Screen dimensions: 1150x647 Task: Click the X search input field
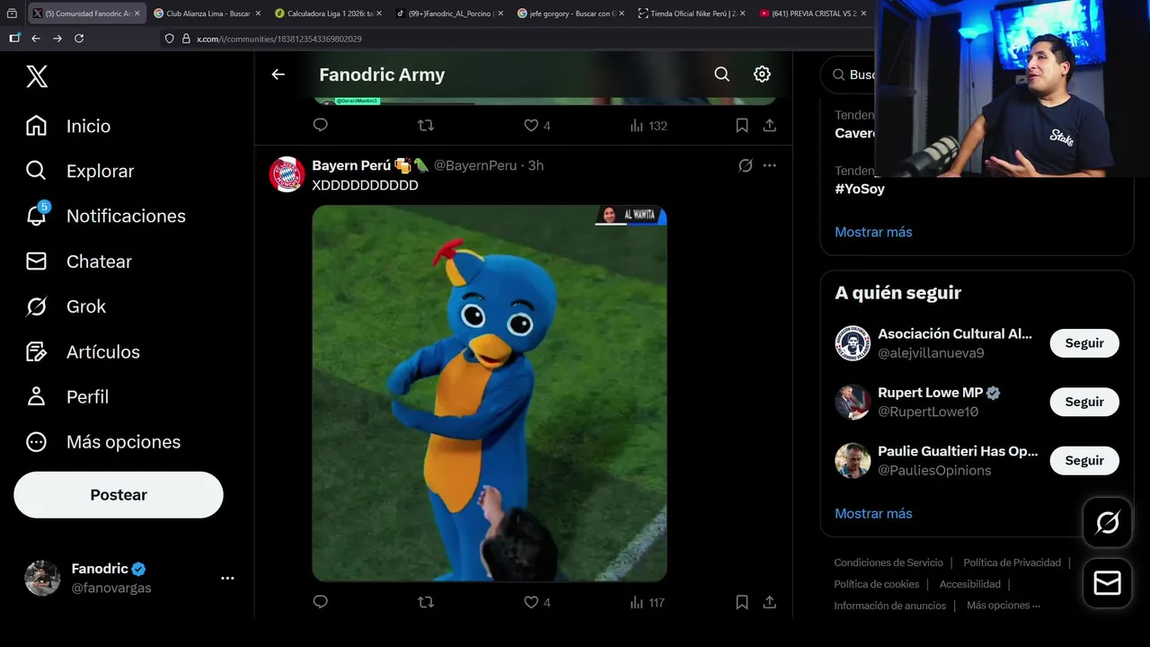tap(849, 75)
